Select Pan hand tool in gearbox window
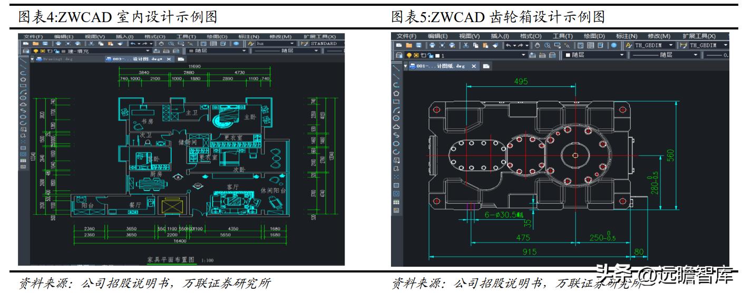The width and height of the screenshot is (742, 293). (537, 45)
